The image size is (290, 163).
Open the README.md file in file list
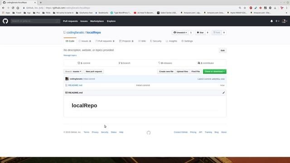pos(75,85)
